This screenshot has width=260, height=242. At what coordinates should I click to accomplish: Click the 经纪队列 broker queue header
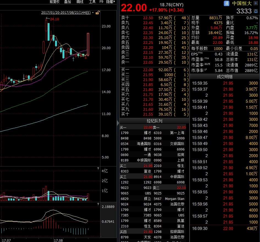tap(154, 121)
